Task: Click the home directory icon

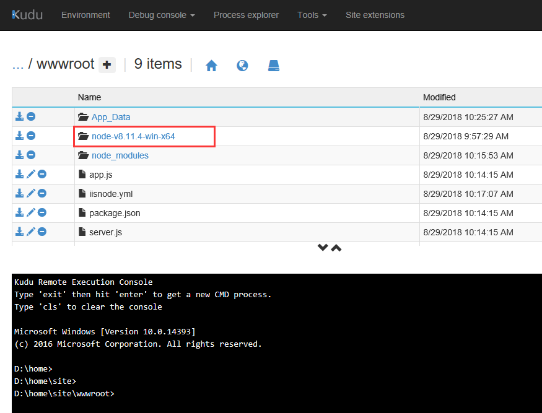Action: [x=211, y=66]
